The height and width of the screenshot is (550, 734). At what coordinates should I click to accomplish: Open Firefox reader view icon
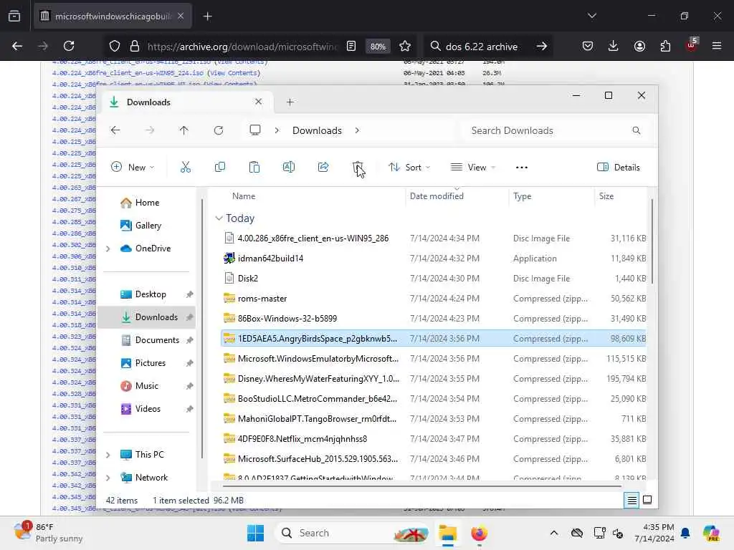(351, 46)
